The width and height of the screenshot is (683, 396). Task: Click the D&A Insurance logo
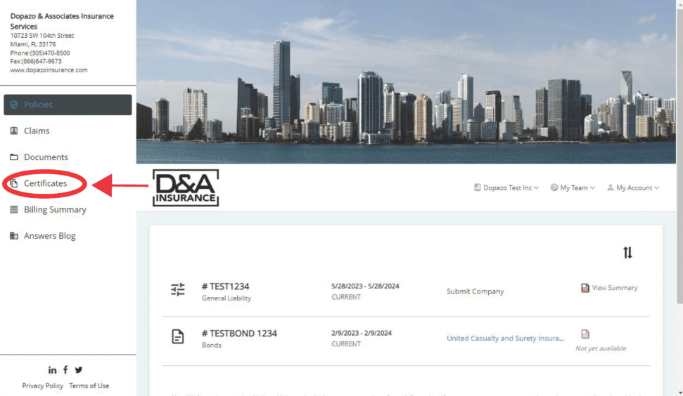186,188
